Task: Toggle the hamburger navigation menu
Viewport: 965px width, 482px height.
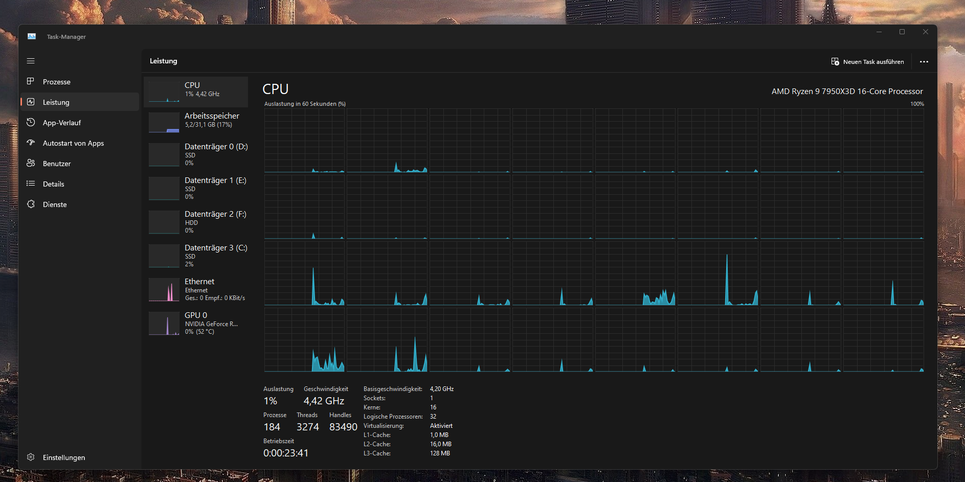Action: point(31,61)
